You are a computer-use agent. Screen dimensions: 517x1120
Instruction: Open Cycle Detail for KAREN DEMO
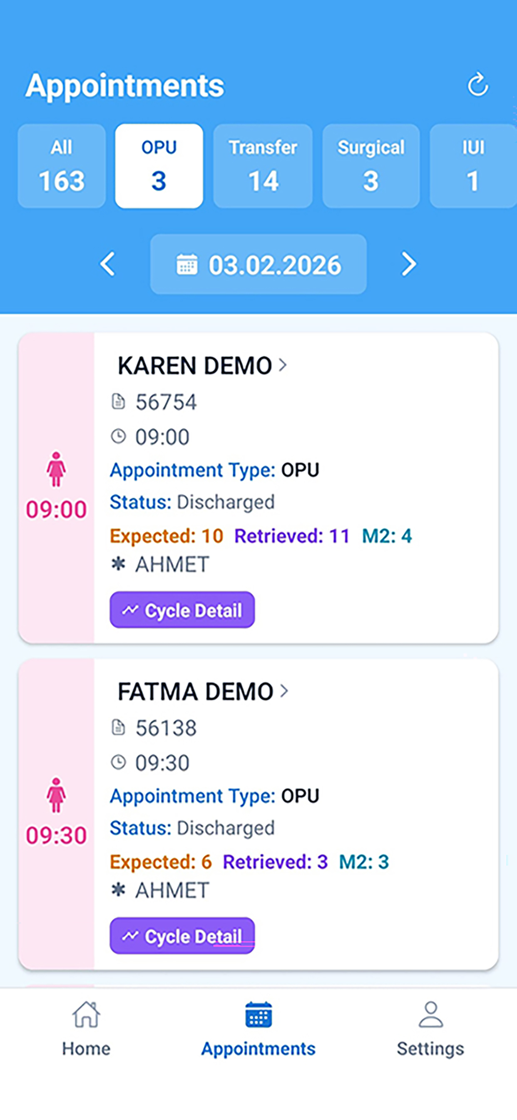[x=182, y=610]
